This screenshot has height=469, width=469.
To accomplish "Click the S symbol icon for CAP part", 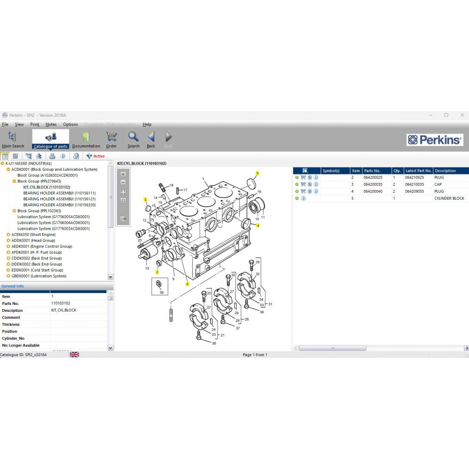I will pos(309,184).
